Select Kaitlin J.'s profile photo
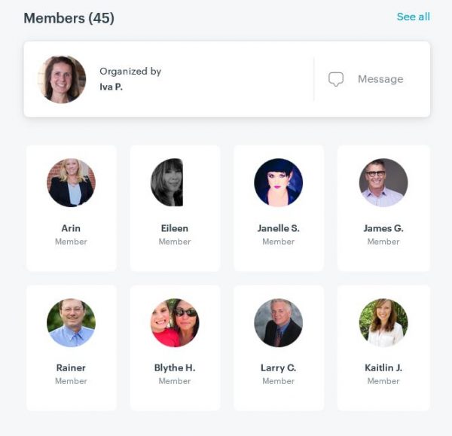 click(383, 322)
